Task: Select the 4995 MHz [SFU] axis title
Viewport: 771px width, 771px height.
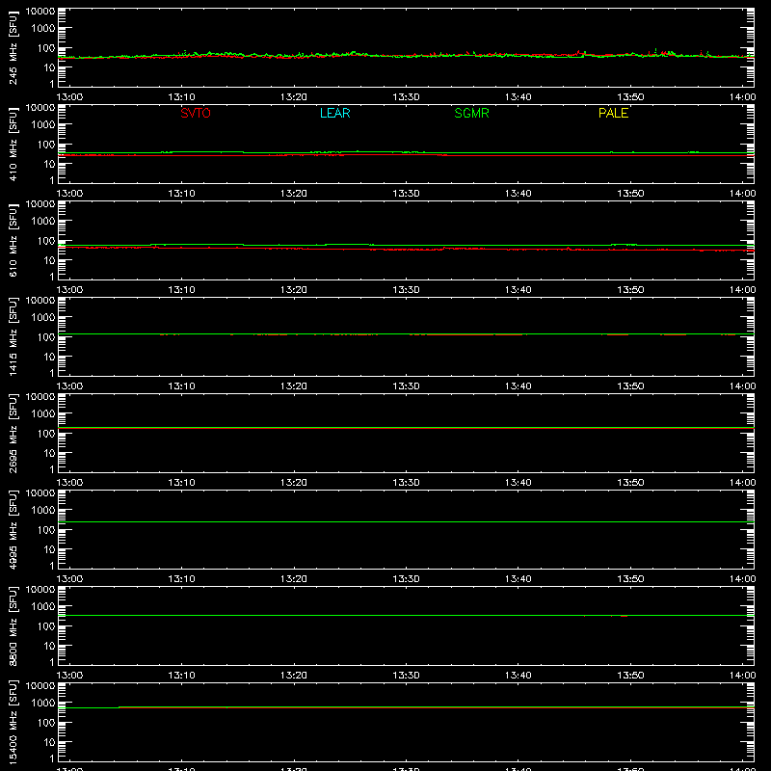Action: coord(13,529)
